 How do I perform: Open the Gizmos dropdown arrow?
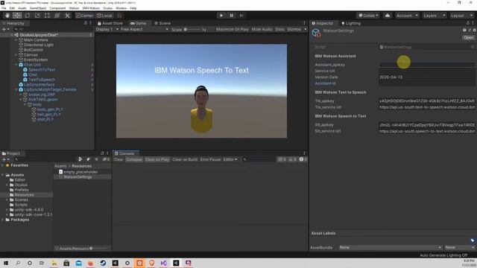coord(305,29)
